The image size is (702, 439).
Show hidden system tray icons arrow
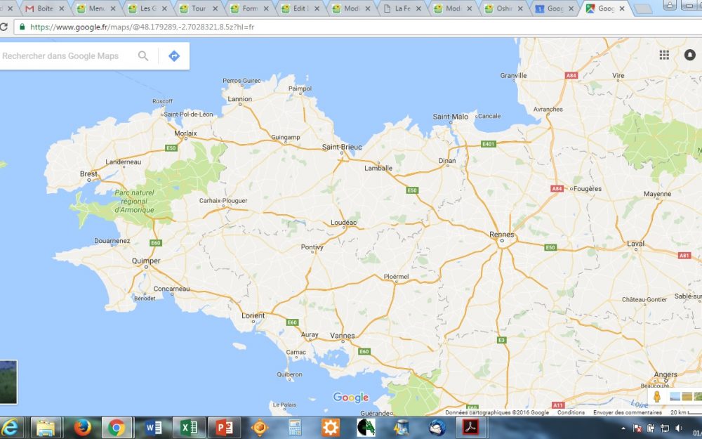623,428
